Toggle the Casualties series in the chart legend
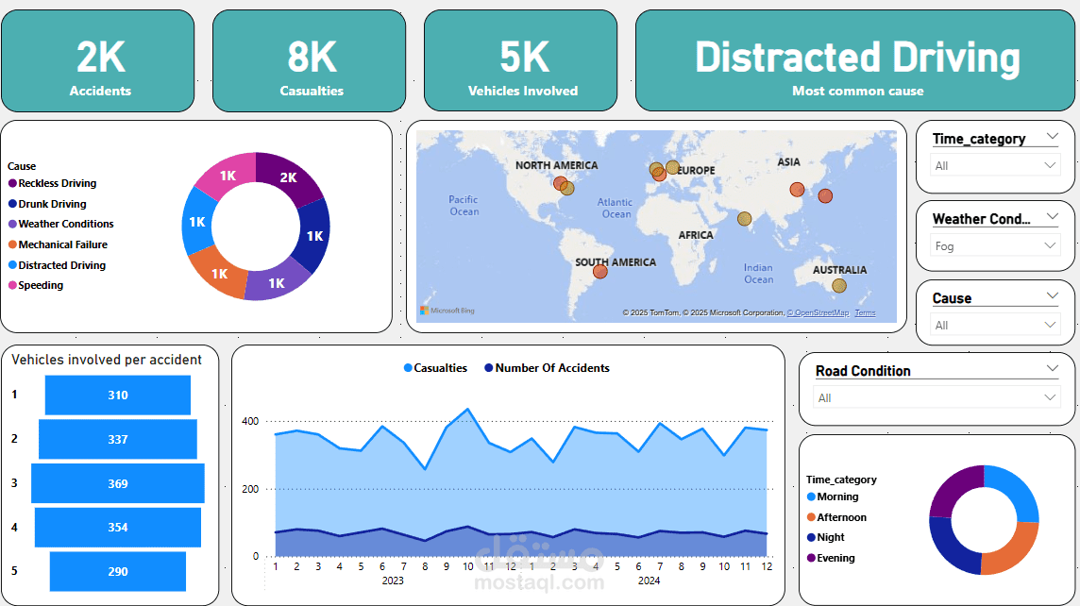The height and width of the screenshot is (606, 1080). 435,368
